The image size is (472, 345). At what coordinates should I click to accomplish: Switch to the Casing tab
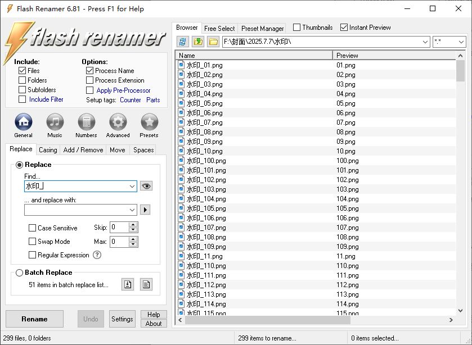click(x=48, y=150)
